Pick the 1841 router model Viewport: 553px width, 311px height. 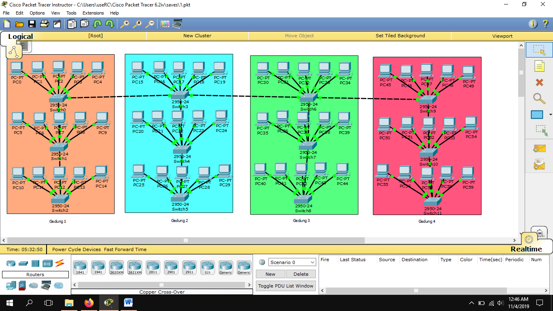80,268
